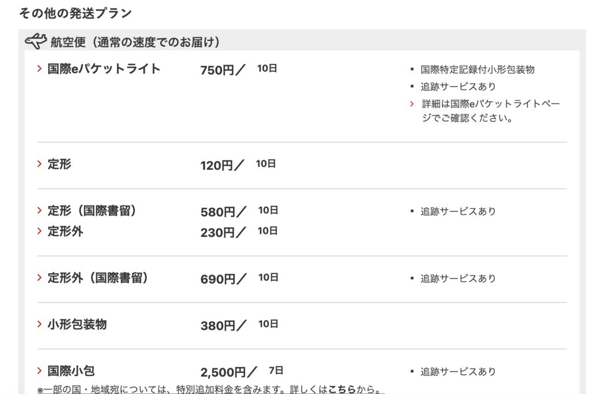Click the その他の発送プラン page heading
Screen dimensions: 592x394
tap(75, 13)
